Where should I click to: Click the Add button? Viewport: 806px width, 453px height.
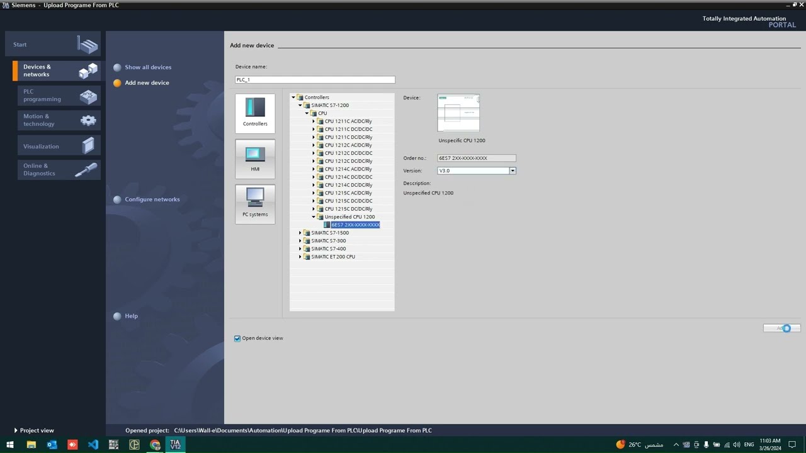tap(781, 328)
